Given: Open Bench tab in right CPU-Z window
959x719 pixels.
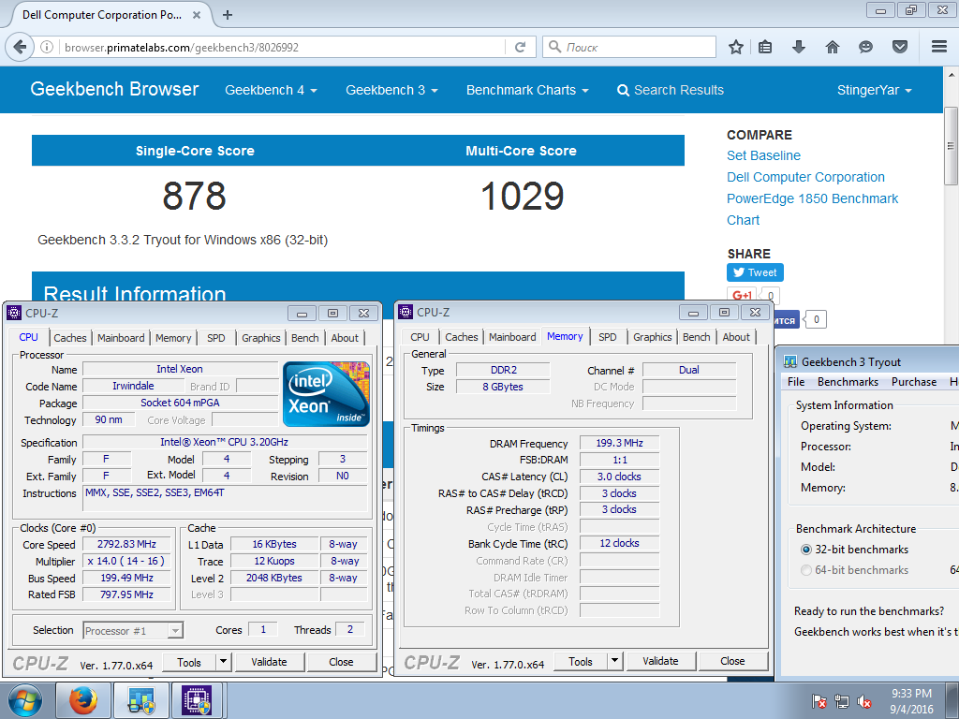Looking at the screenshot, I should click(x=697, y=337).
